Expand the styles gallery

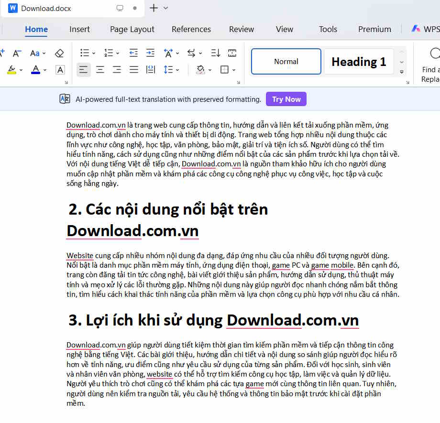[x=402, y=72]
